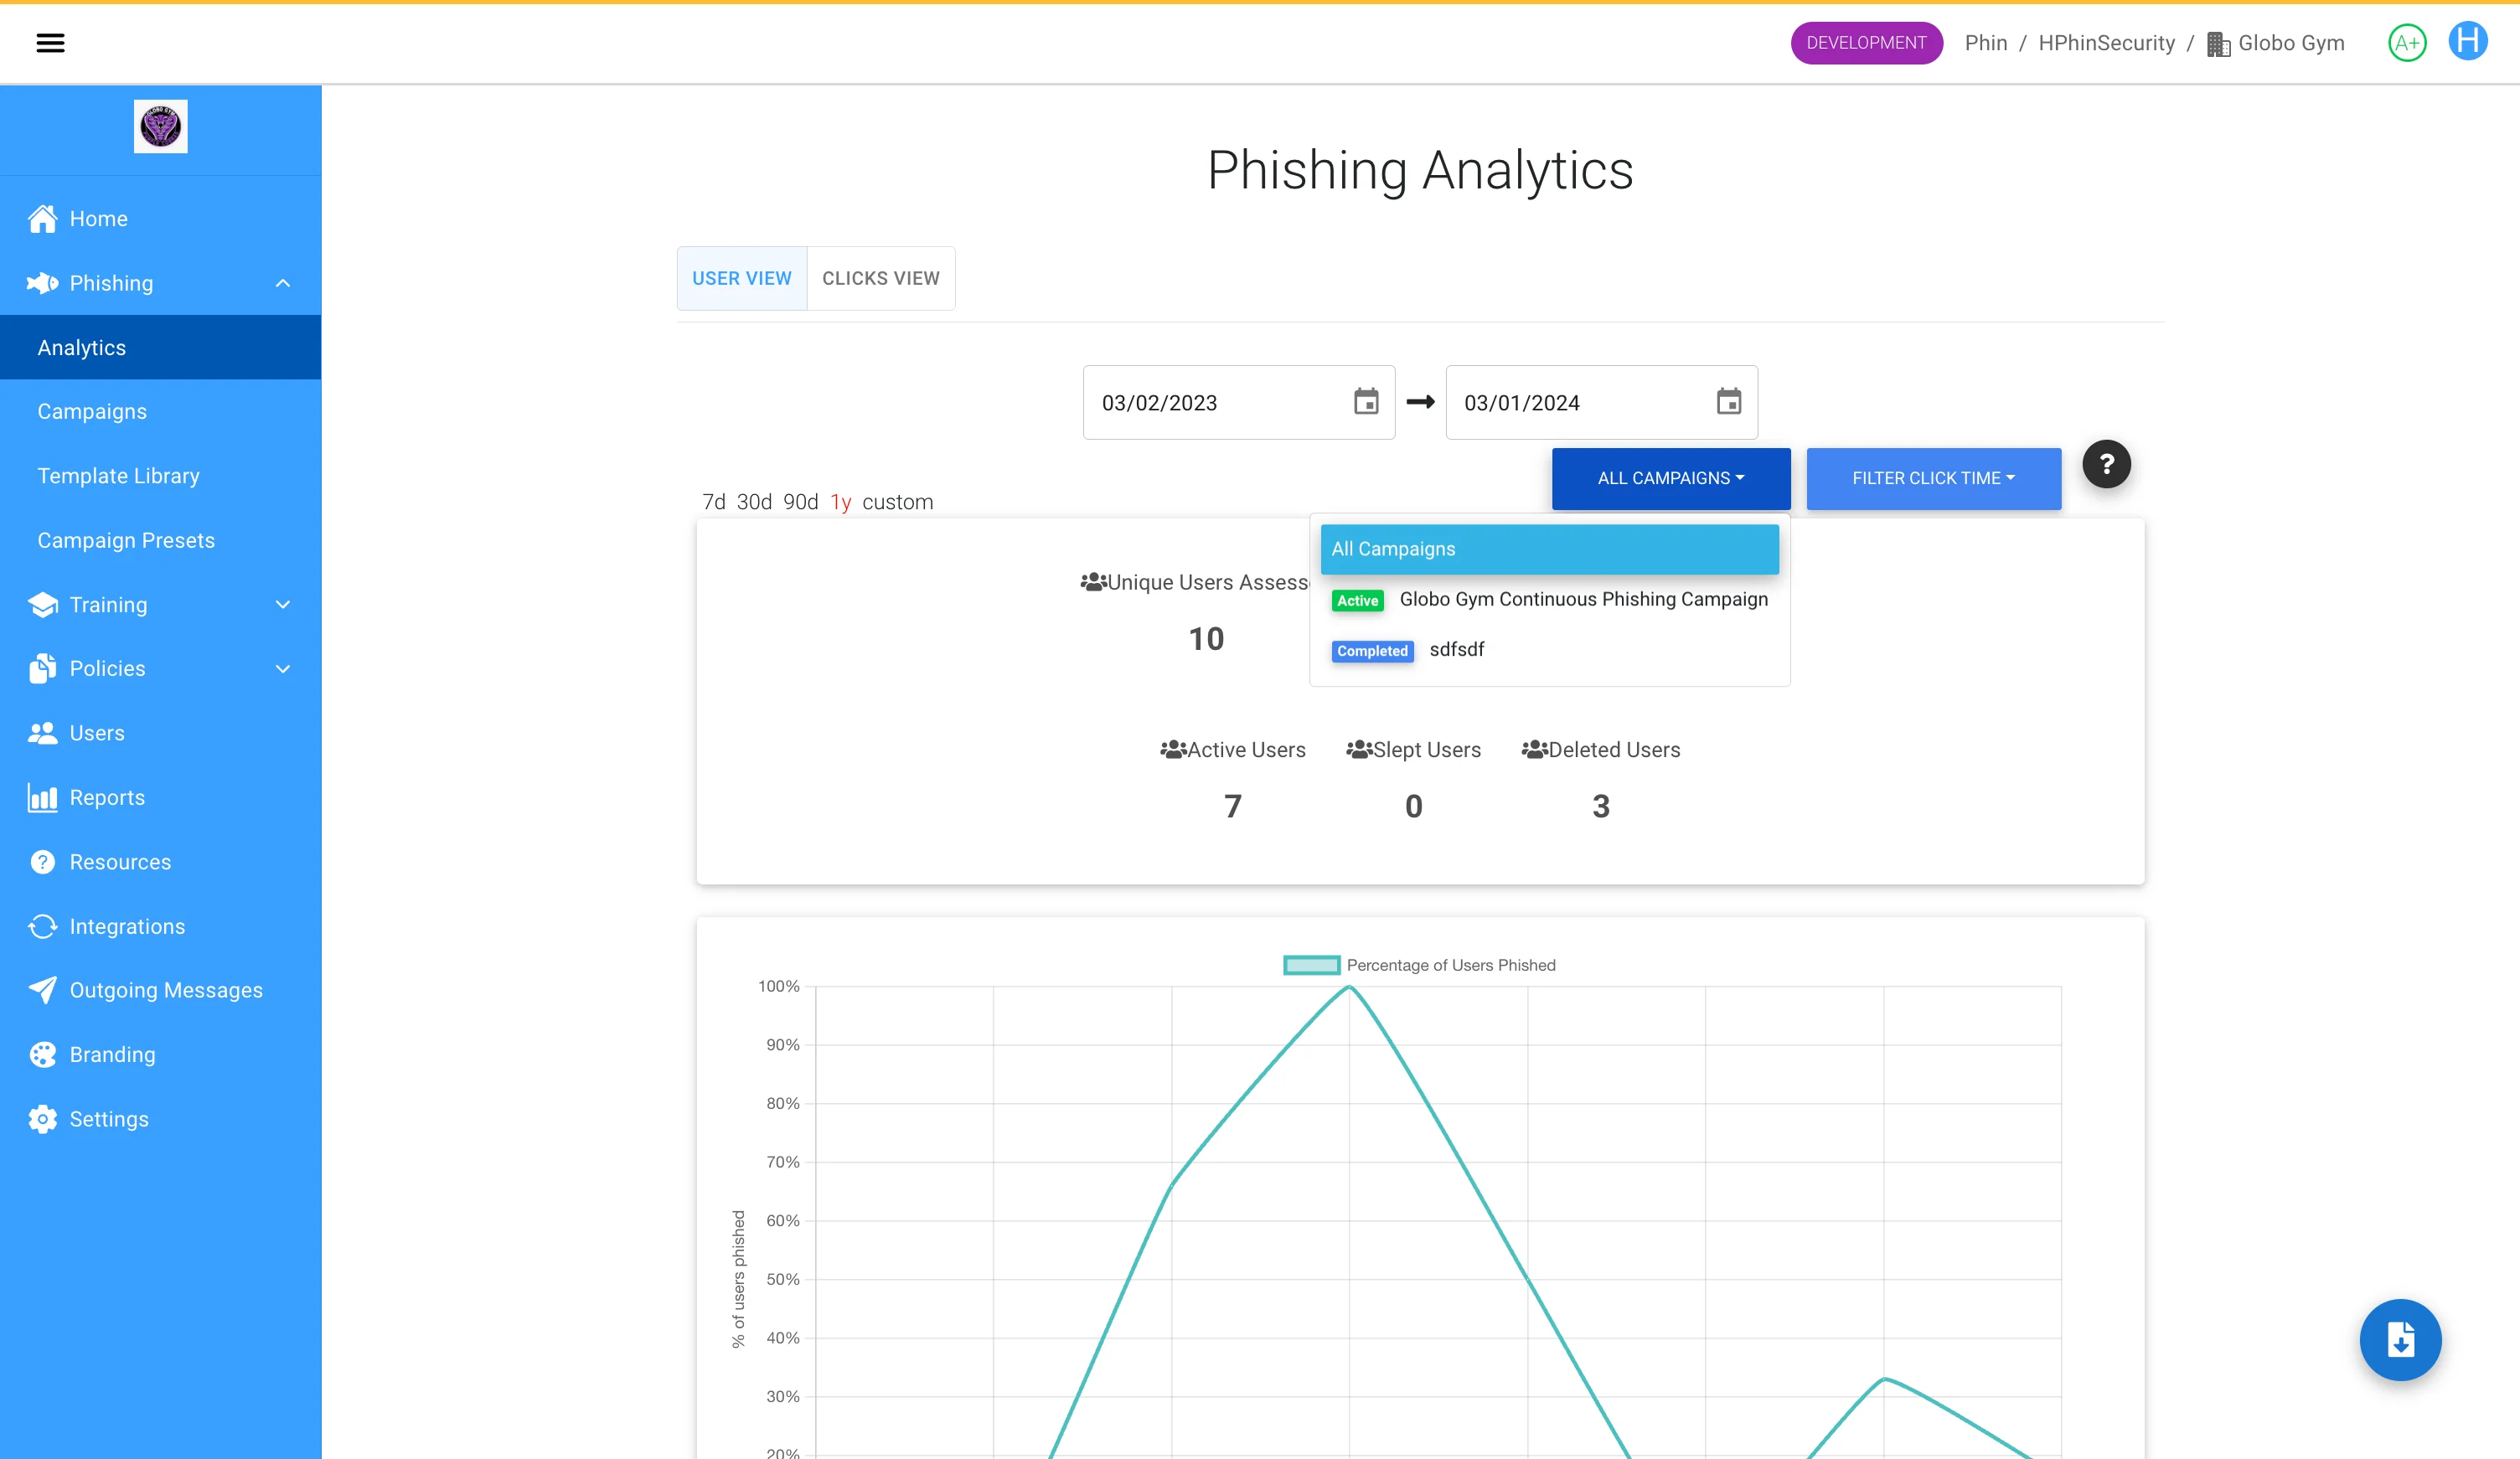This screenshot has width=2520, height=1459.
Task: Collapse the Phishing section chevron
Action: 283,283
